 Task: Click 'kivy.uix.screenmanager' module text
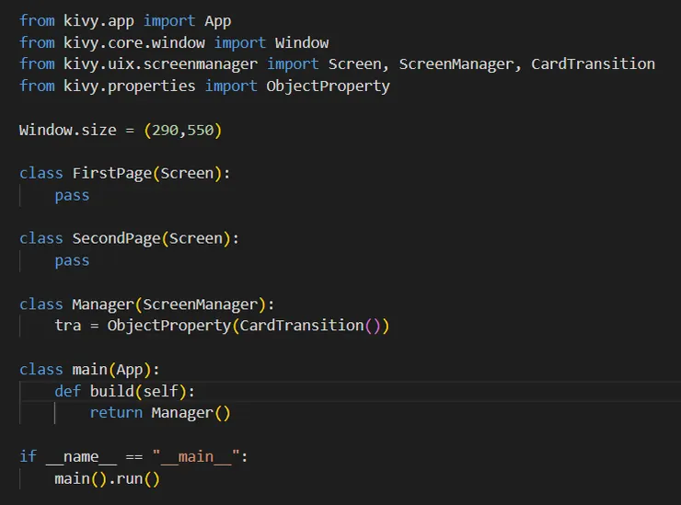[x=161, y=64]
